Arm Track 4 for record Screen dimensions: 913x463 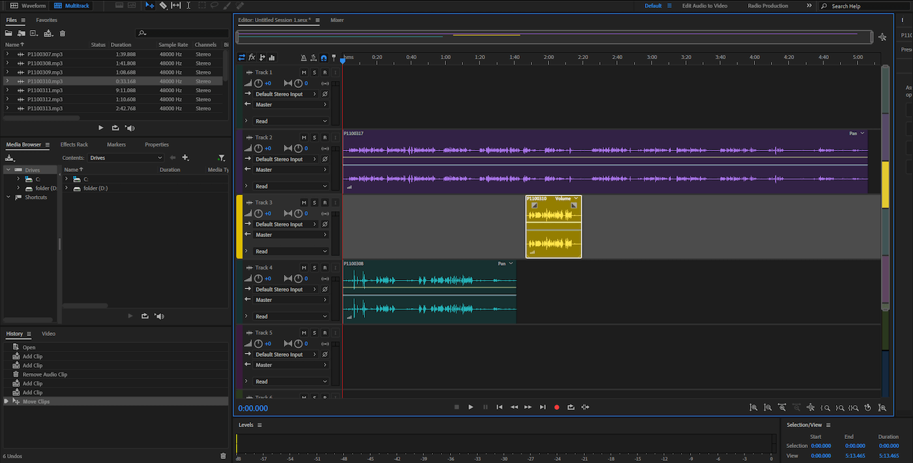[x=324, y=268]
